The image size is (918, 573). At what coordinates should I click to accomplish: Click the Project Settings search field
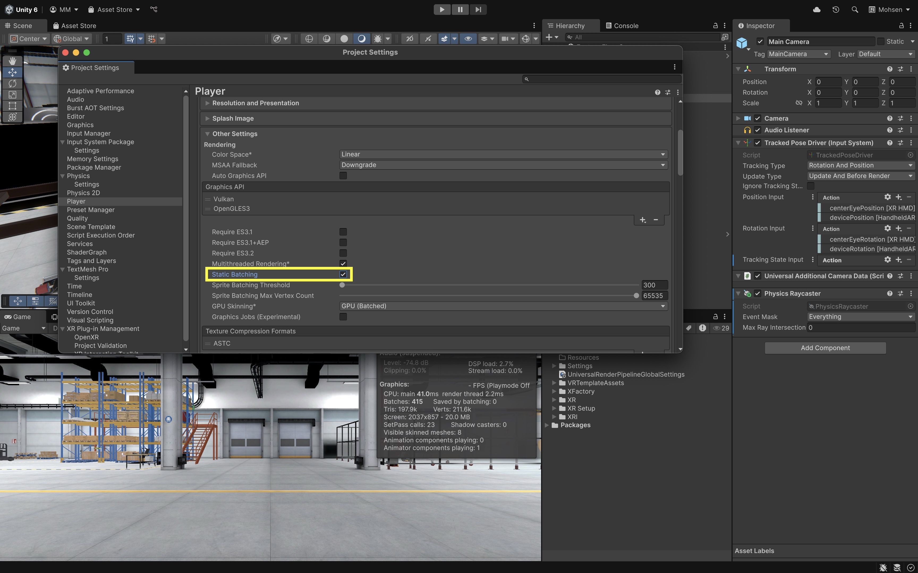point(602,79)
